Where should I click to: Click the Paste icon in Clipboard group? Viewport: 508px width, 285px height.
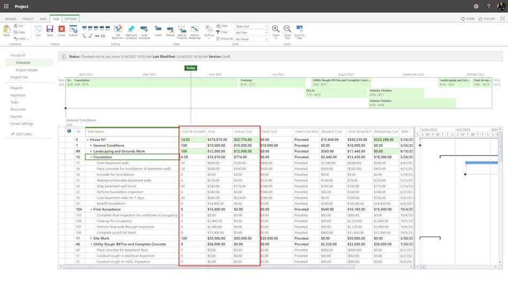pyautogui.click(x=6, y=29)
